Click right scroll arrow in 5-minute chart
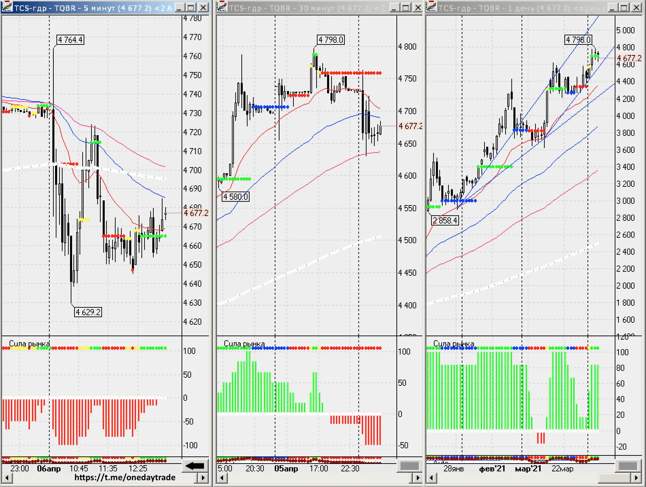646x487 pixels. coord(203,478)
